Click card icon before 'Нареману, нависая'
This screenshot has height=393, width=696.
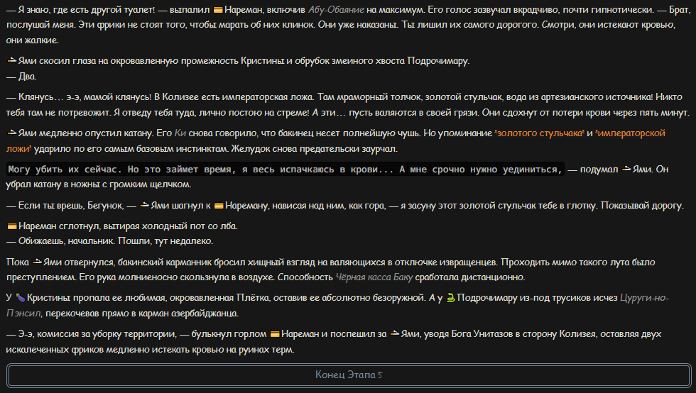coord(219,206)
